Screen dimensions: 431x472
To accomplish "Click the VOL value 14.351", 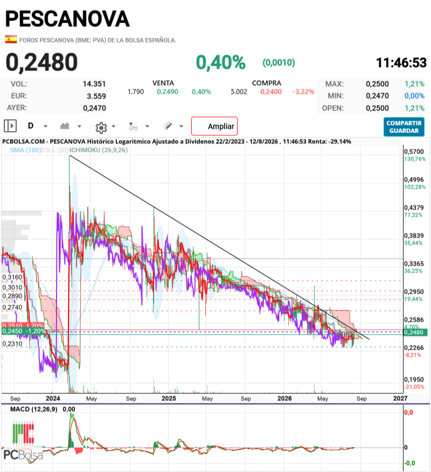I will tap(94, 84).
